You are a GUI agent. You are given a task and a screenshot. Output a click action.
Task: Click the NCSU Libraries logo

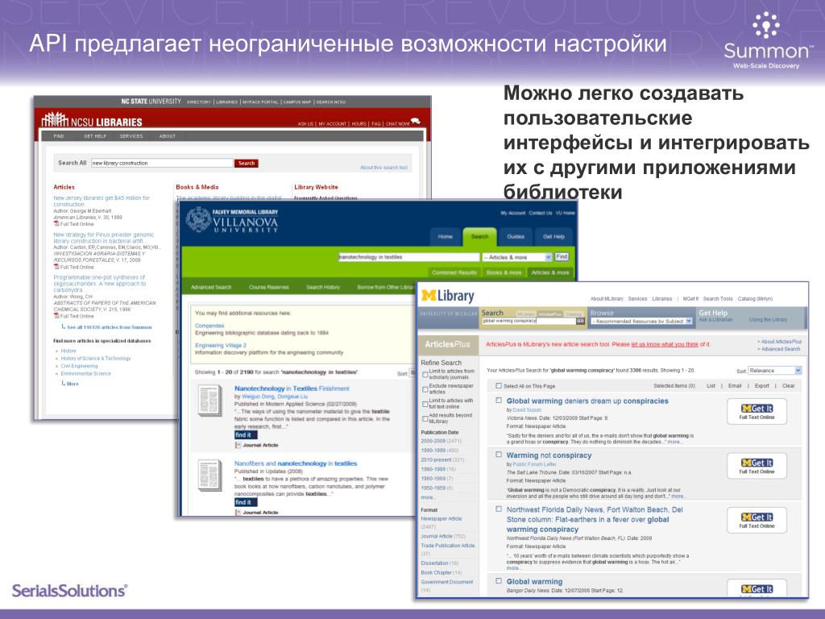click(92, 121)
